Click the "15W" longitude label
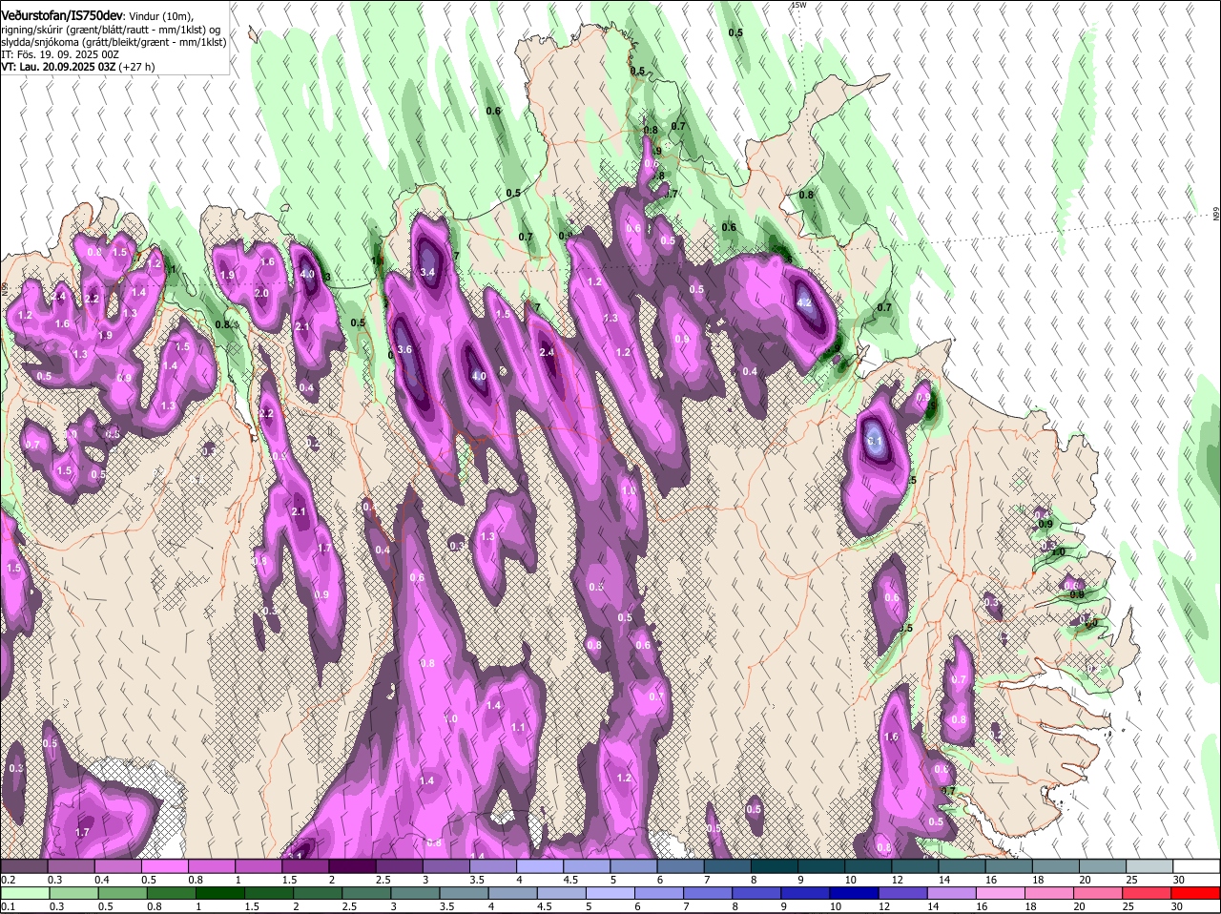The image size is (1221, 914). (x=798, y=5)
